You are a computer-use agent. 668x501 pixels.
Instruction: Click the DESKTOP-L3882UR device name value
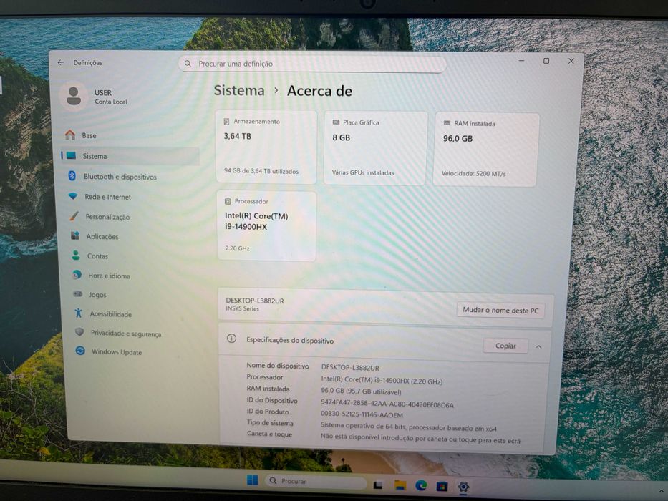(x=350, y=368)
